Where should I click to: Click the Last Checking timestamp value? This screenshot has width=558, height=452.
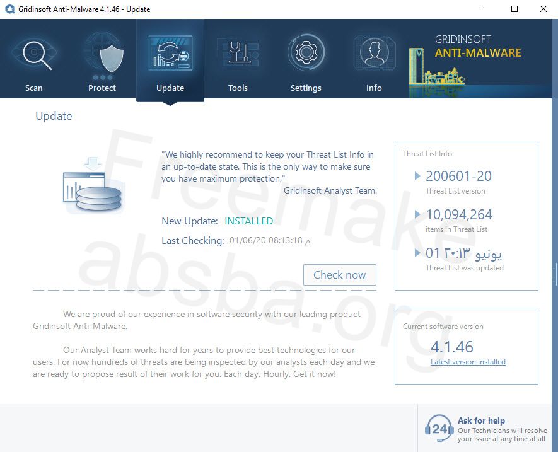269,241
